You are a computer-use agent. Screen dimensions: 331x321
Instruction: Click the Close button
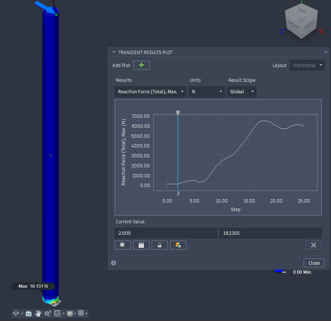point(314,263)
